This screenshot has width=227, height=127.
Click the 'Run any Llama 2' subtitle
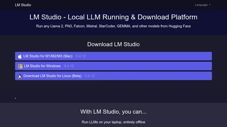coord(113,26)
